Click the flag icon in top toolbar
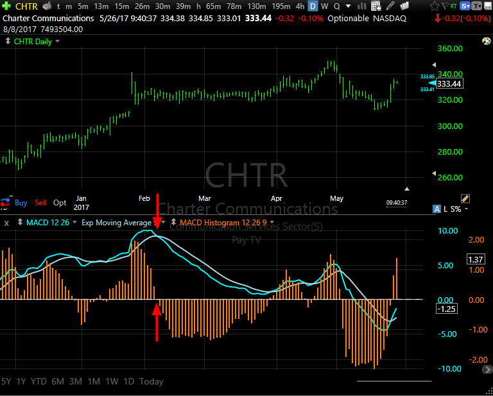 click(445, 6)
